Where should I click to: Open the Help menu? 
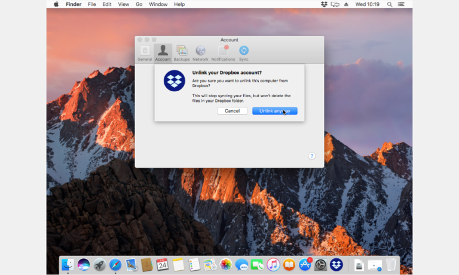pos(179,4)
